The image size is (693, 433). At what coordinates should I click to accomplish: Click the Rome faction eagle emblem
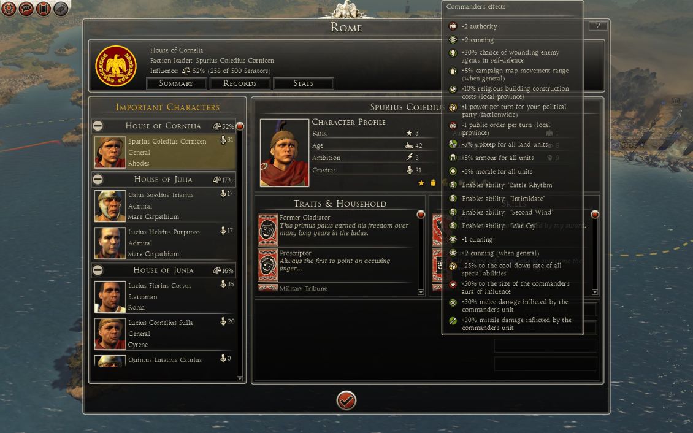click(116, 66)
